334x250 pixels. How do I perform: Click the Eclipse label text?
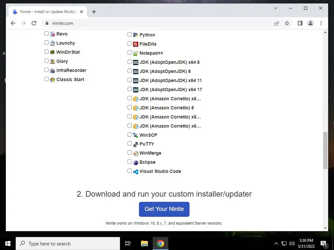pos(147,162)
